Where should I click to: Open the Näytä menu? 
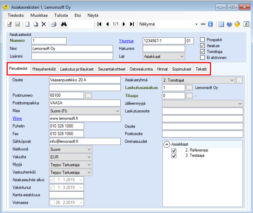[x=93, y=15]
